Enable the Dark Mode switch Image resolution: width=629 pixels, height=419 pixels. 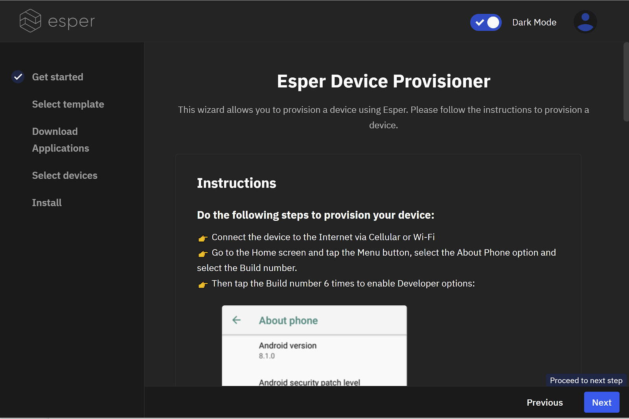click(x=486, y=22)
